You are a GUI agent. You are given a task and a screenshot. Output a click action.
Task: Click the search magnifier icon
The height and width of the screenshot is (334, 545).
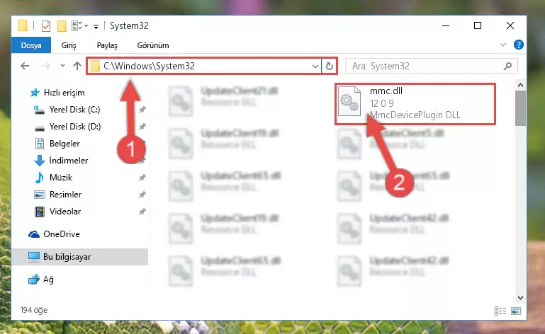coord(507,66)
